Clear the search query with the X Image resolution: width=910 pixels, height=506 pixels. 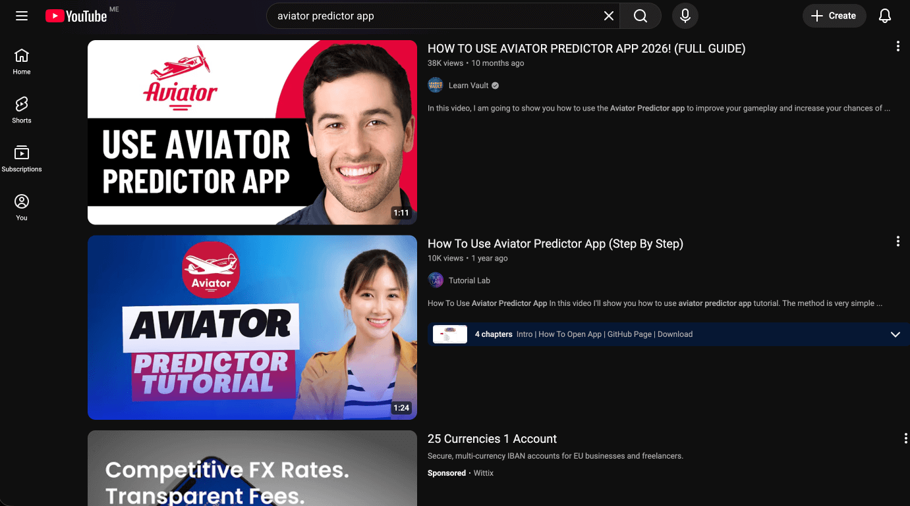click(608, 15)
